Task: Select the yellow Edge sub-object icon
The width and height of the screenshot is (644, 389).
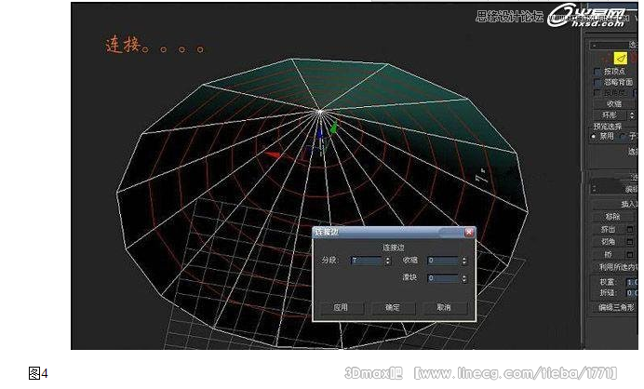Action: coord(620,59)
